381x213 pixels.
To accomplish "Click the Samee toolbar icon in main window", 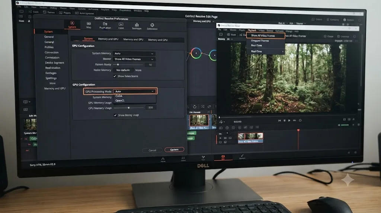I will click(49, 12).
